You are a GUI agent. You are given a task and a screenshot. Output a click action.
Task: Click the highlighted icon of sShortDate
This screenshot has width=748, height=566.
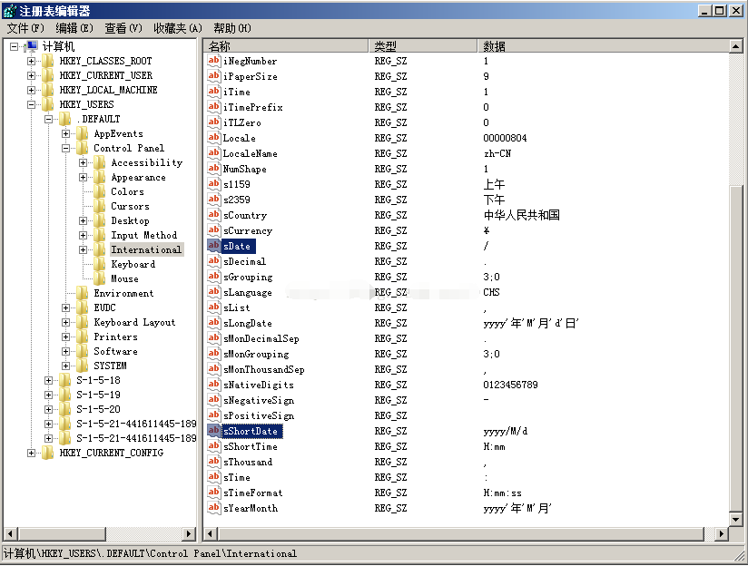pyautogui.click(x=213, y=431)
